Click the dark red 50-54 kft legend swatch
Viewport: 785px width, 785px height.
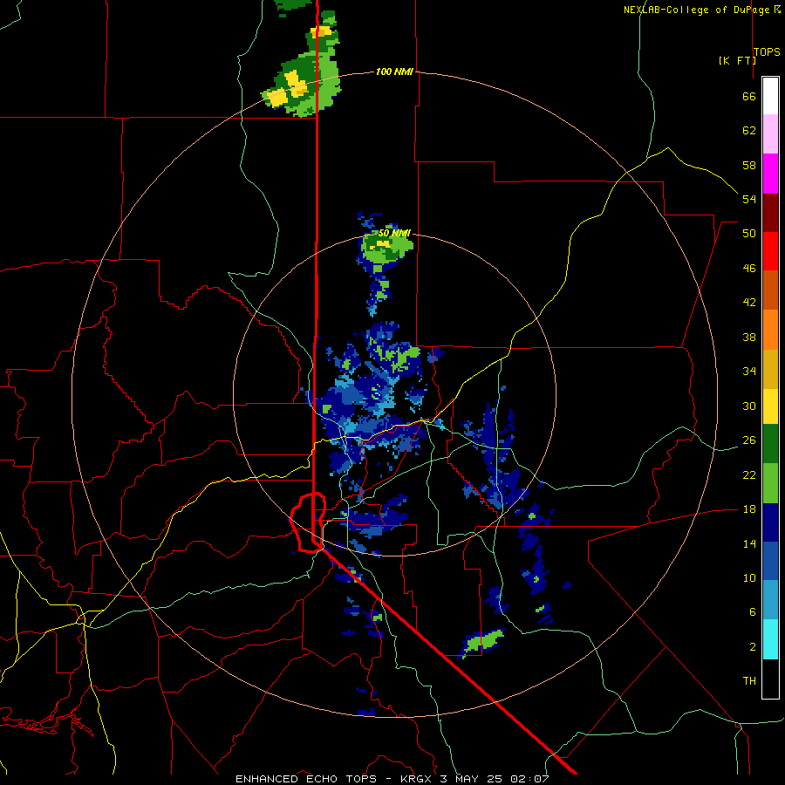click(x=770, y=213)
